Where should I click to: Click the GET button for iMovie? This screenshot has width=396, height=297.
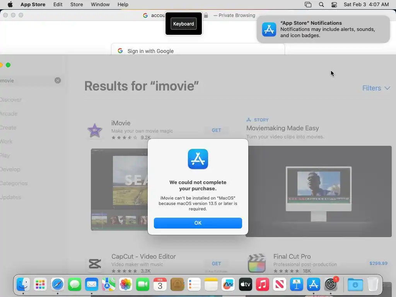click(x=216, y=130)
